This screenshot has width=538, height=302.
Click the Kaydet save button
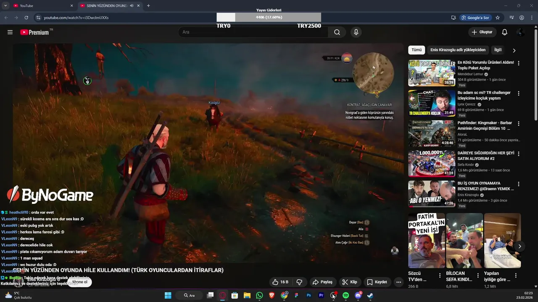[377, 282]
